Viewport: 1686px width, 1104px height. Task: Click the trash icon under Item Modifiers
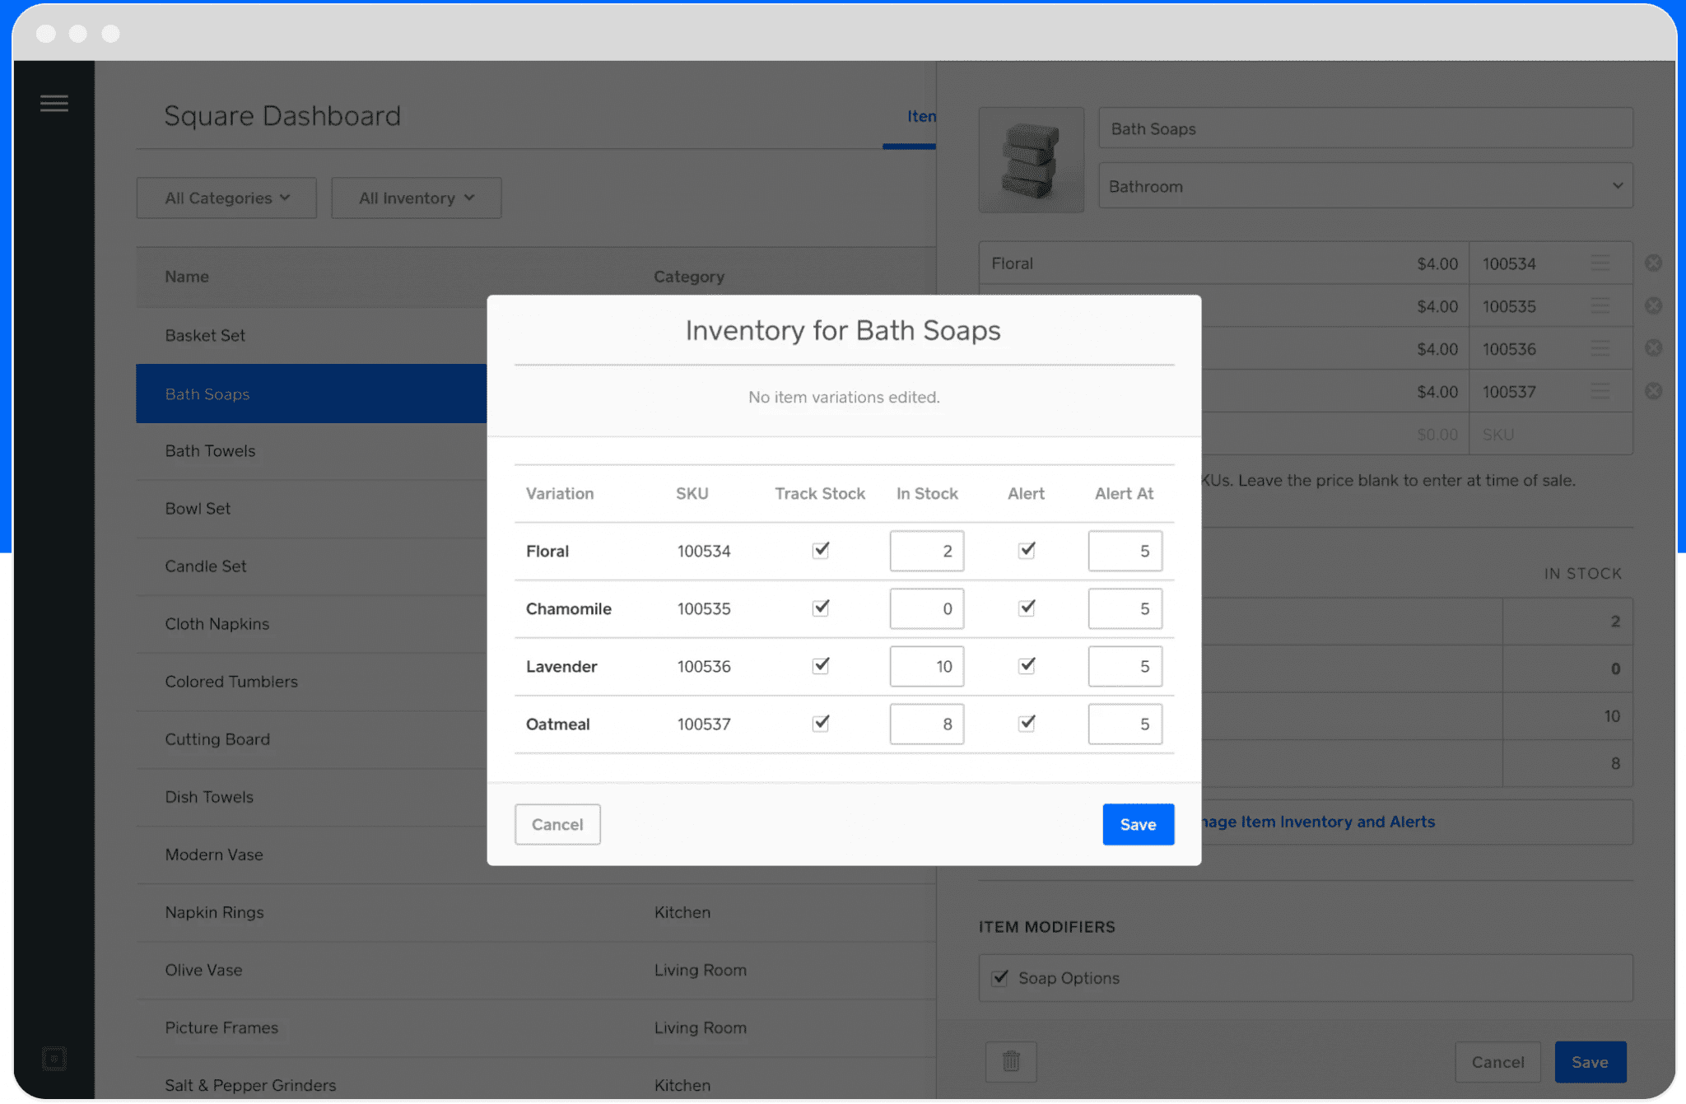pyautogui.click(x=1010, y=1061)
